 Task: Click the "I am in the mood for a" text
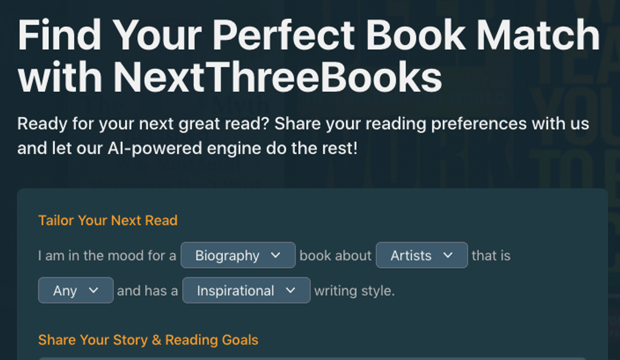107,255
